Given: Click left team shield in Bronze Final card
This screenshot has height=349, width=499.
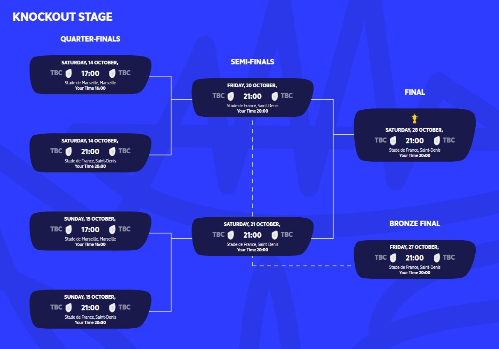Looking at the screenshot, I should coord(393,258).
